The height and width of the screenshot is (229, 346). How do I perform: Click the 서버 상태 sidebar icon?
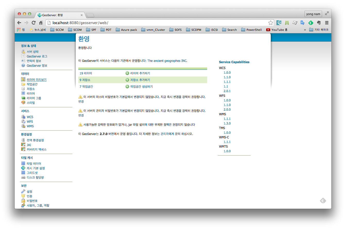(x=23, y=52)
